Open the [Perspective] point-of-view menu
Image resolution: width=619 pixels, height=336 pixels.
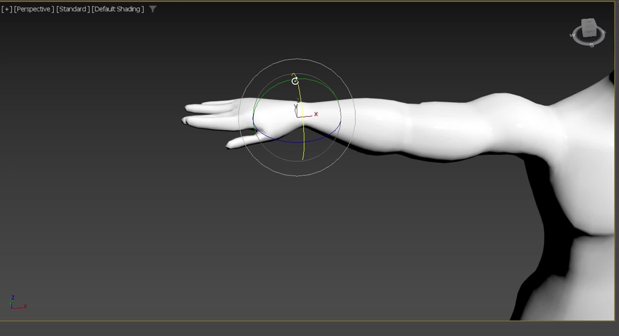click(x=34, y=9)
